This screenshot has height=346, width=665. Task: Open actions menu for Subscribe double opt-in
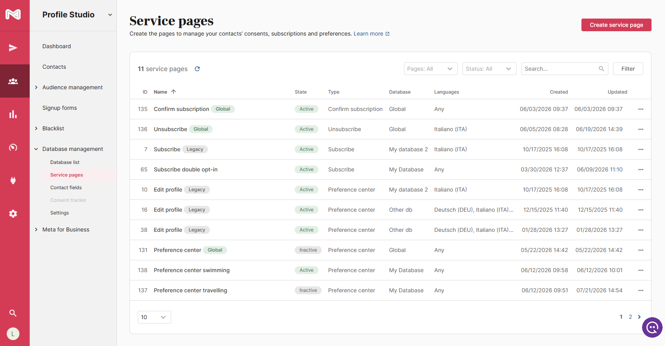(641, 169)
